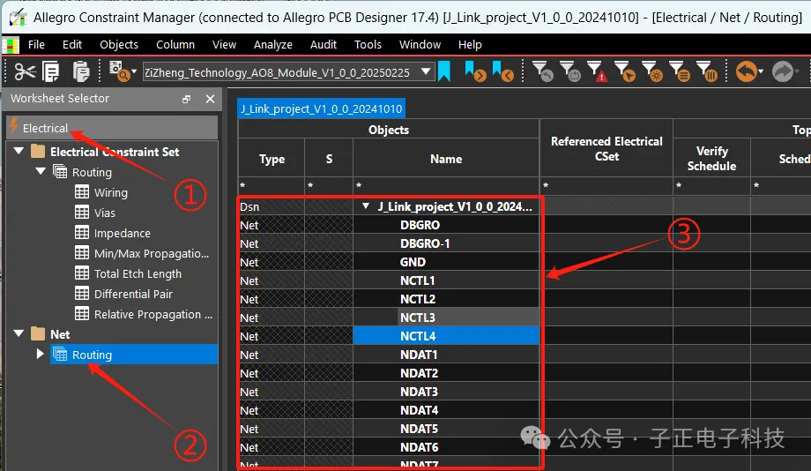This screenshot has width=811, height=471.
Task: Open the Objects menu
Action: (119, 44)
